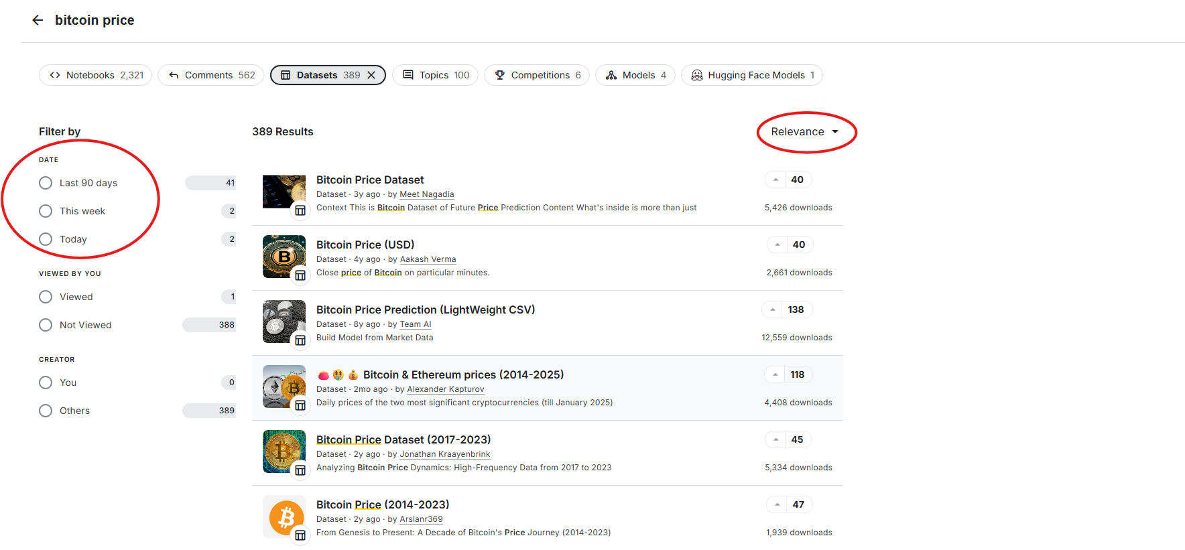Click the 5,426 downloads text
1185x550 pixels.
(798, 208)
